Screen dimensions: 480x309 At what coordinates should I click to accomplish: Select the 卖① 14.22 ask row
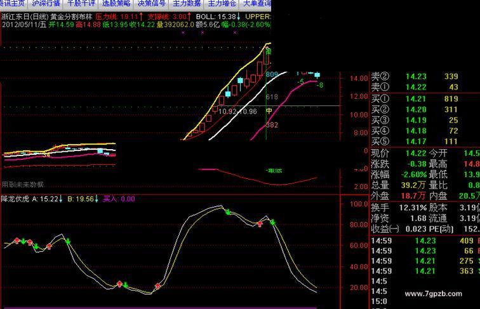tap(415, 87)
